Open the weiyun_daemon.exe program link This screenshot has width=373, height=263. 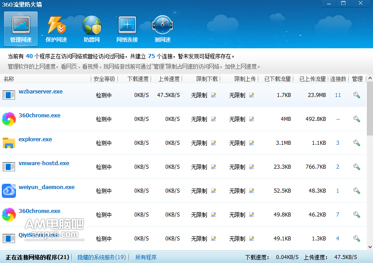47,187
